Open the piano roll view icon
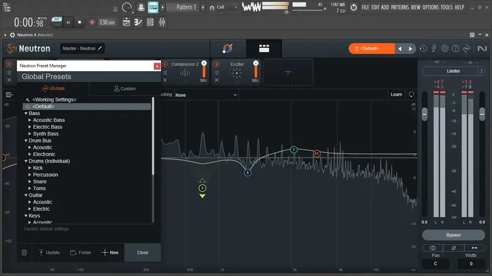 [x=138, y=22]
